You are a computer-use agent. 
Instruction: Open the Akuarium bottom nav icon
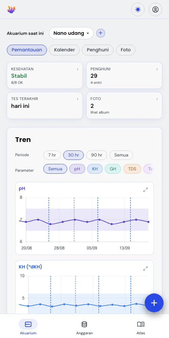click(28, 324)
